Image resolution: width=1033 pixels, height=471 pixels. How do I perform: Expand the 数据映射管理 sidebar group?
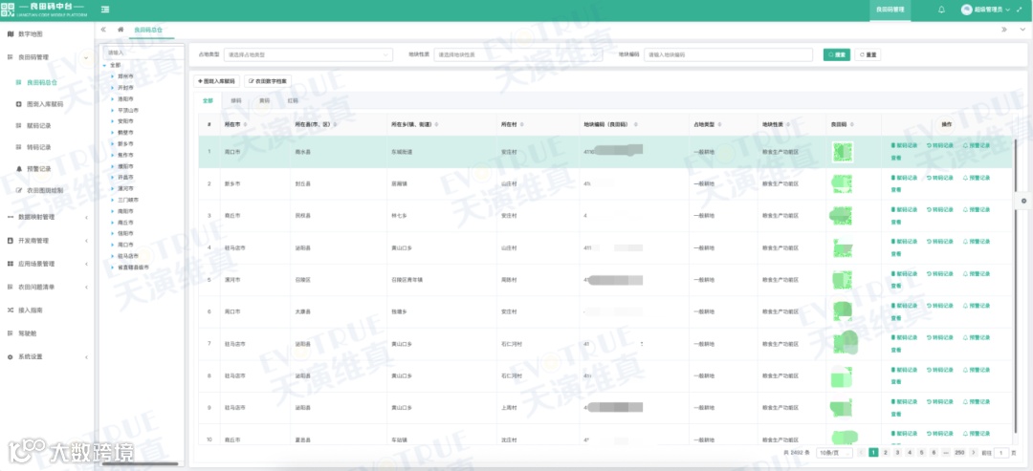[86, 217]
